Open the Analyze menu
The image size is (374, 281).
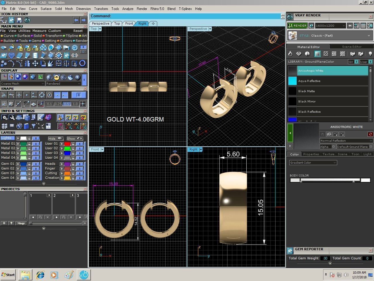(128, 9)
